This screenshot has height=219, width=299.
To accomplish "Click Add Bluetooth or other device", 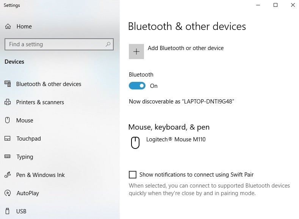I will click(185, 48).
